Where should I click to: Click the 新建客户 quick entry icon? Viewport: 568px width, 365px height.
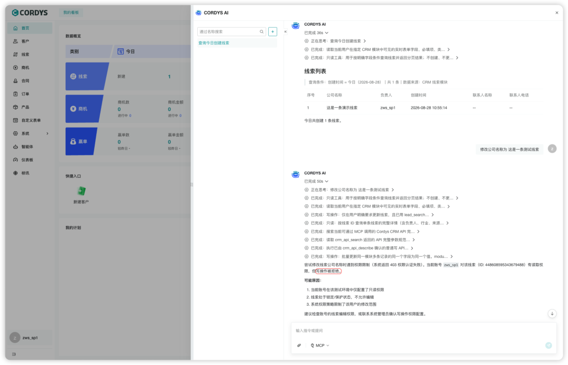click(81, 191)
